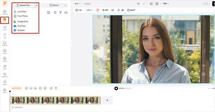Select the video clip on the timeline
Screen dimensions: 215x112
[55, 100]
